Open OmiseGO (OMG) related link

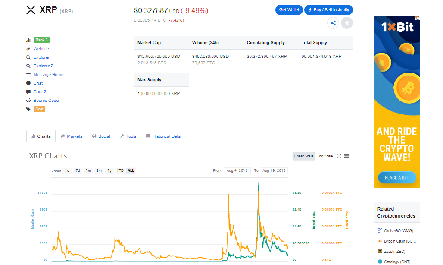(x=398, y=231)
